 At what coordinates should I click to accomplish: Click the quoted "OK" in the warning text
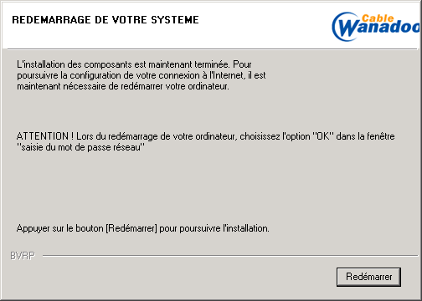(323, 136)
